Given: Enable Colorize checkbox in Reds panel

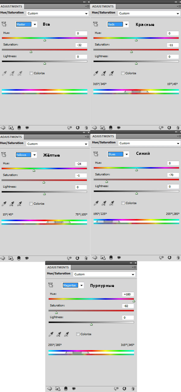Looking at the screenshot, I should pyautogui.click(x=122, y=73).
